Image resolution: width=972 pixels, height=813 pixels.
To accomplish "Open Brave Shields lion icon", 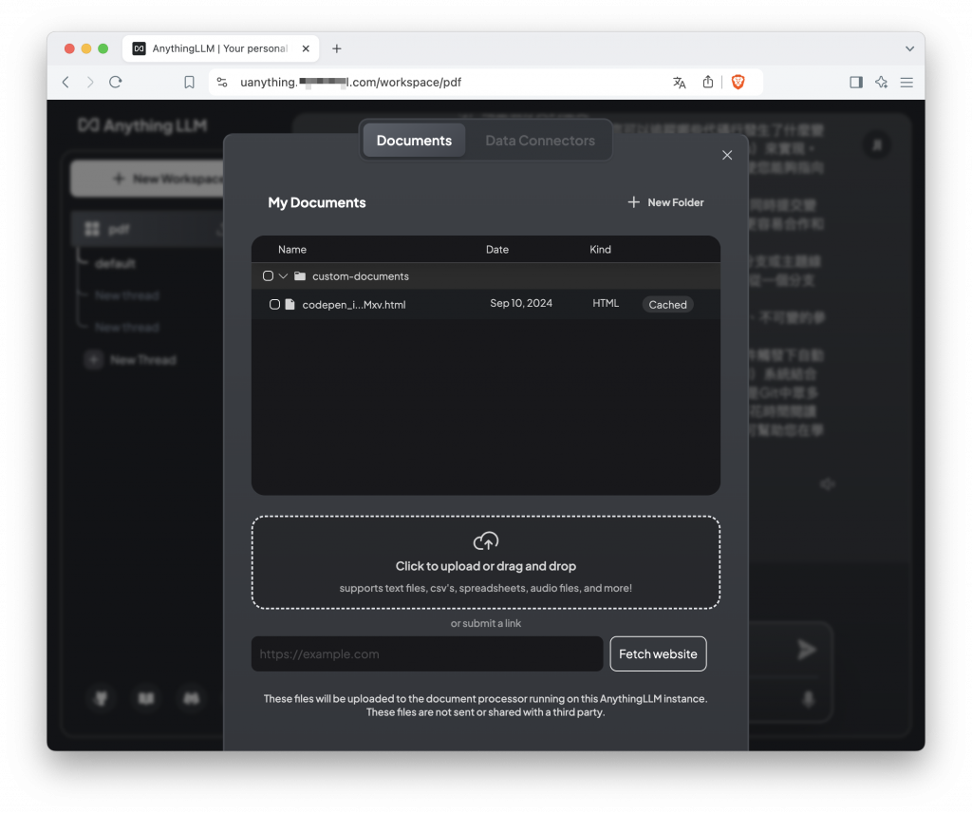I will 738,82.
